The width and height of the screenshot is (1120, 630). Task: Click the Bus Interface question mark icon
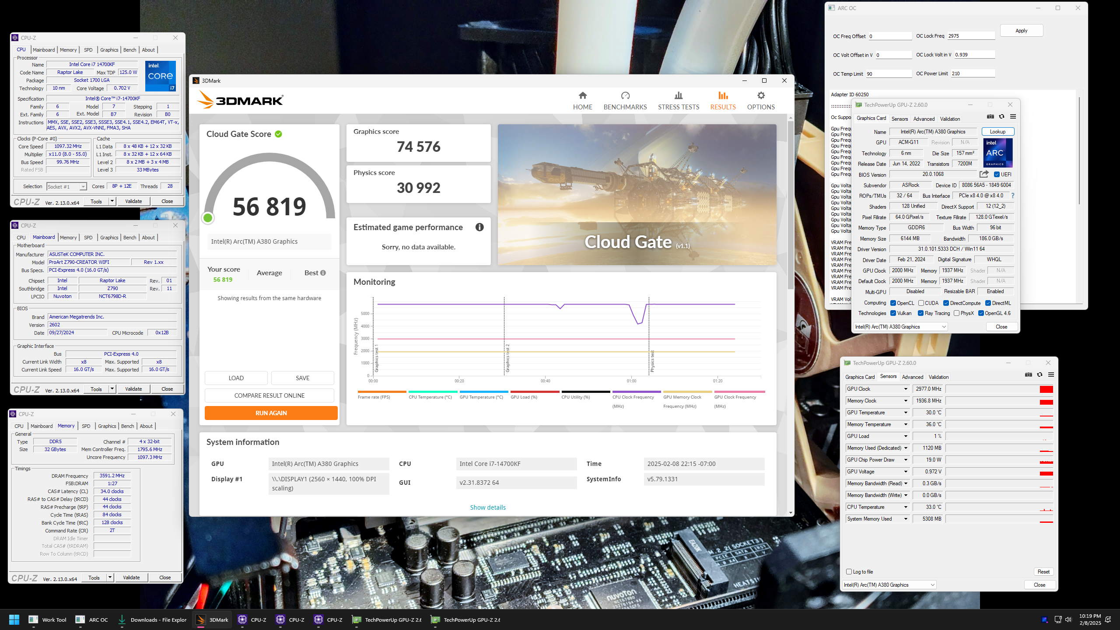click(1012, 196)
